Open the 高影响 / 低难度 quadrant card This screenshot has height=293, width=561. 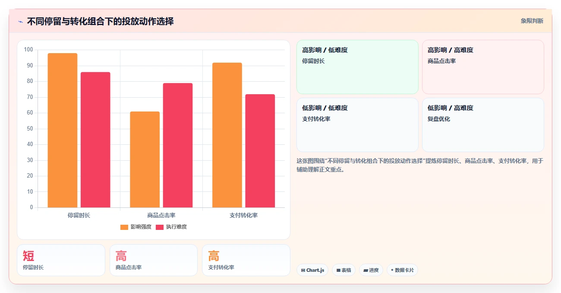[x=357, y=67]
